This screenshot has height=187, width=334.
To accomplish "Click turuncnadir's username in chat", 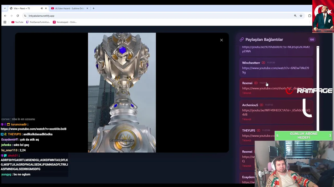I will click(x=19, y=124).
